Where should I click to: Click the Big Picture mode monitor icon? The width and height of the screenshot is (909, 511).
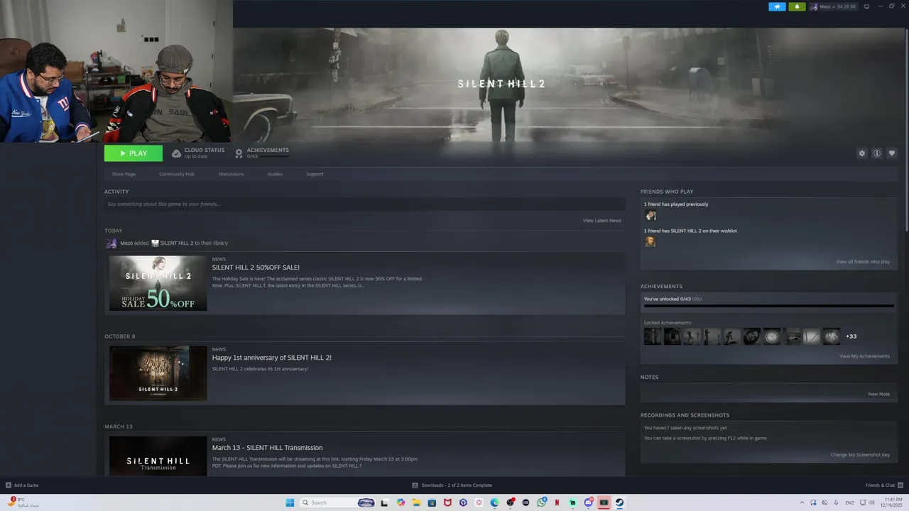coord(866,6)
